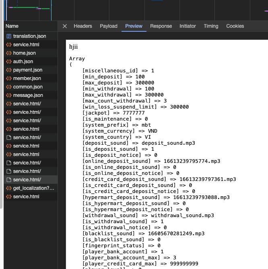Click the [win_loss_suspend_limit] => 300000 line

point(136,107)
